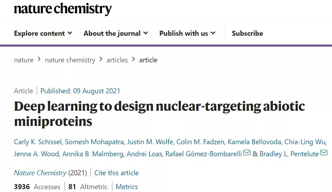Go to nature breadcrumb link

23,60
